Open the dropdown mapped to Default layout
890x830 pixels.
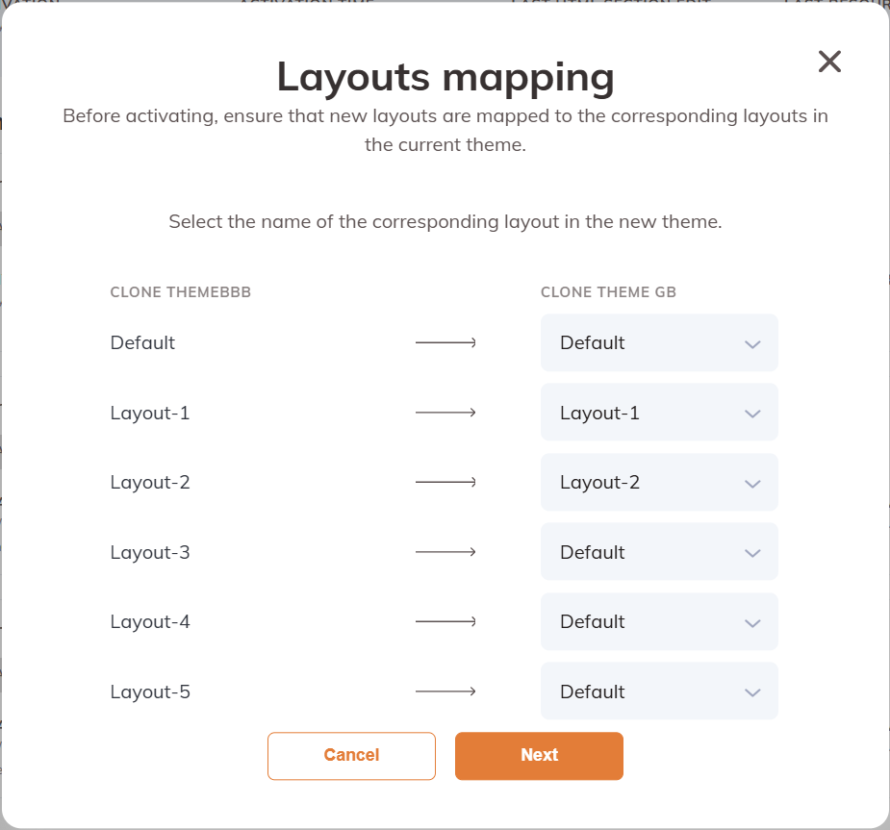[659, 342]
